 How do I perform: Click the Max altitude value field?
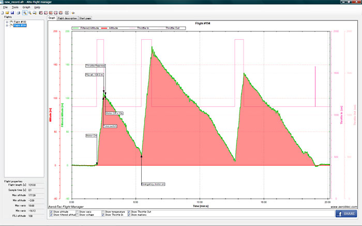click(36, 196)
